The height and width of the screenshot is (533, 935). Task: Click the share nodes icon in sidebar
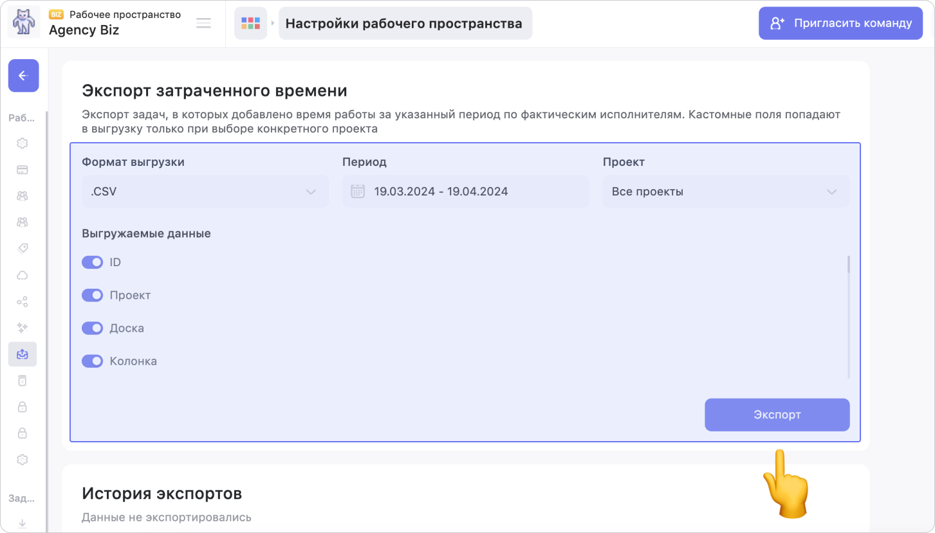point(23,302)
